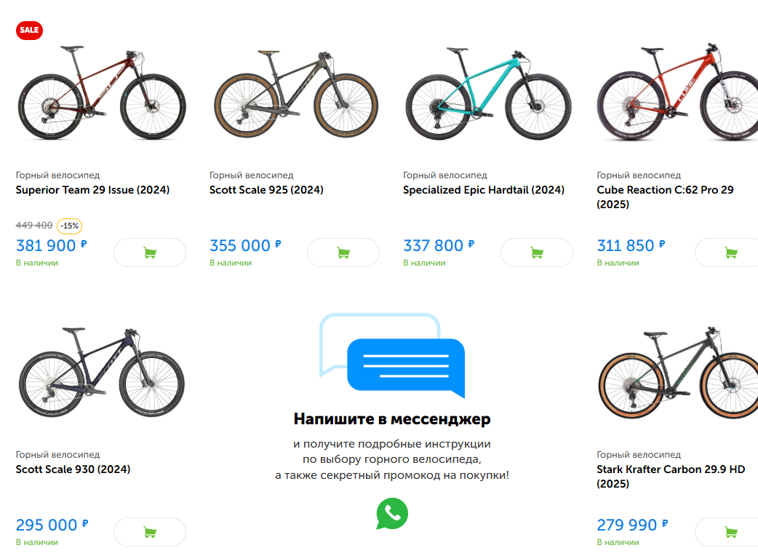Screen dimensions: 758x556
Task: Add Stark Krafter Carbon to cart
Action: pos(729,532)
